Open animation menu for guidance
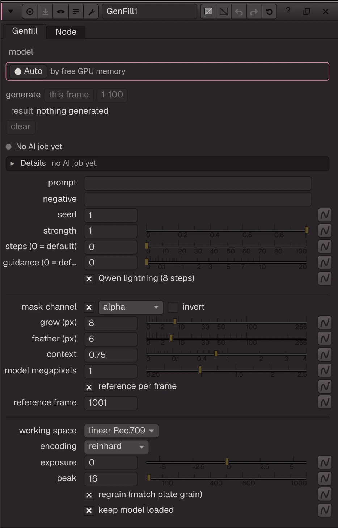The width and height of the screenshot is (338, 528). coord(325,263)
